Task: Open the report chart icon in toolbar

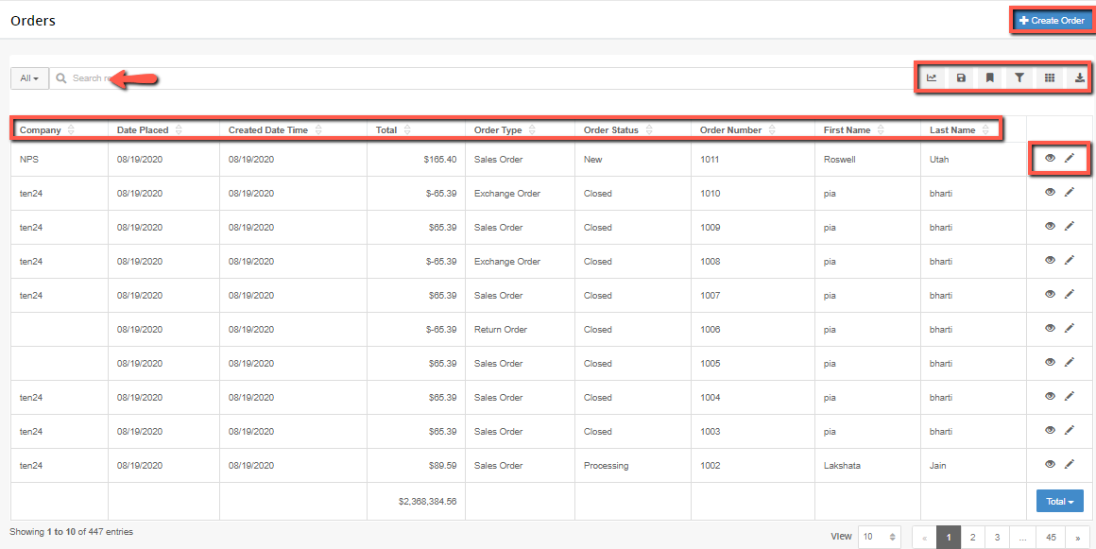Action: tap(931, 78)
